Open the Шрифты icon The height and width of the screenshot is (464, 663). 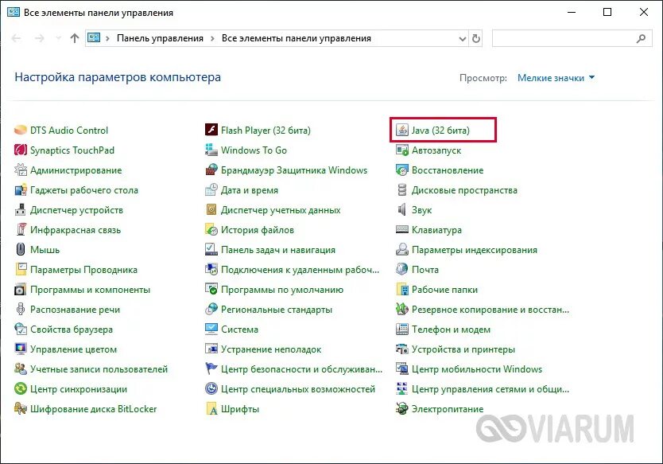(211, 408)
